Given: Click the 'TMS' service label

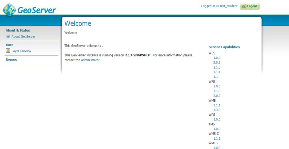Looking at the screenshot, I should (x=212, y=124).
